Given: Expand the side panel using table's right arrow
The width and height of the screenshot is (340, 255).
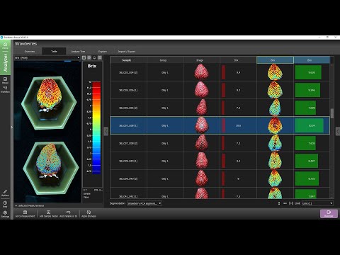Looking at the screenshot, I should pyautogui.click(x=338, y=131).
